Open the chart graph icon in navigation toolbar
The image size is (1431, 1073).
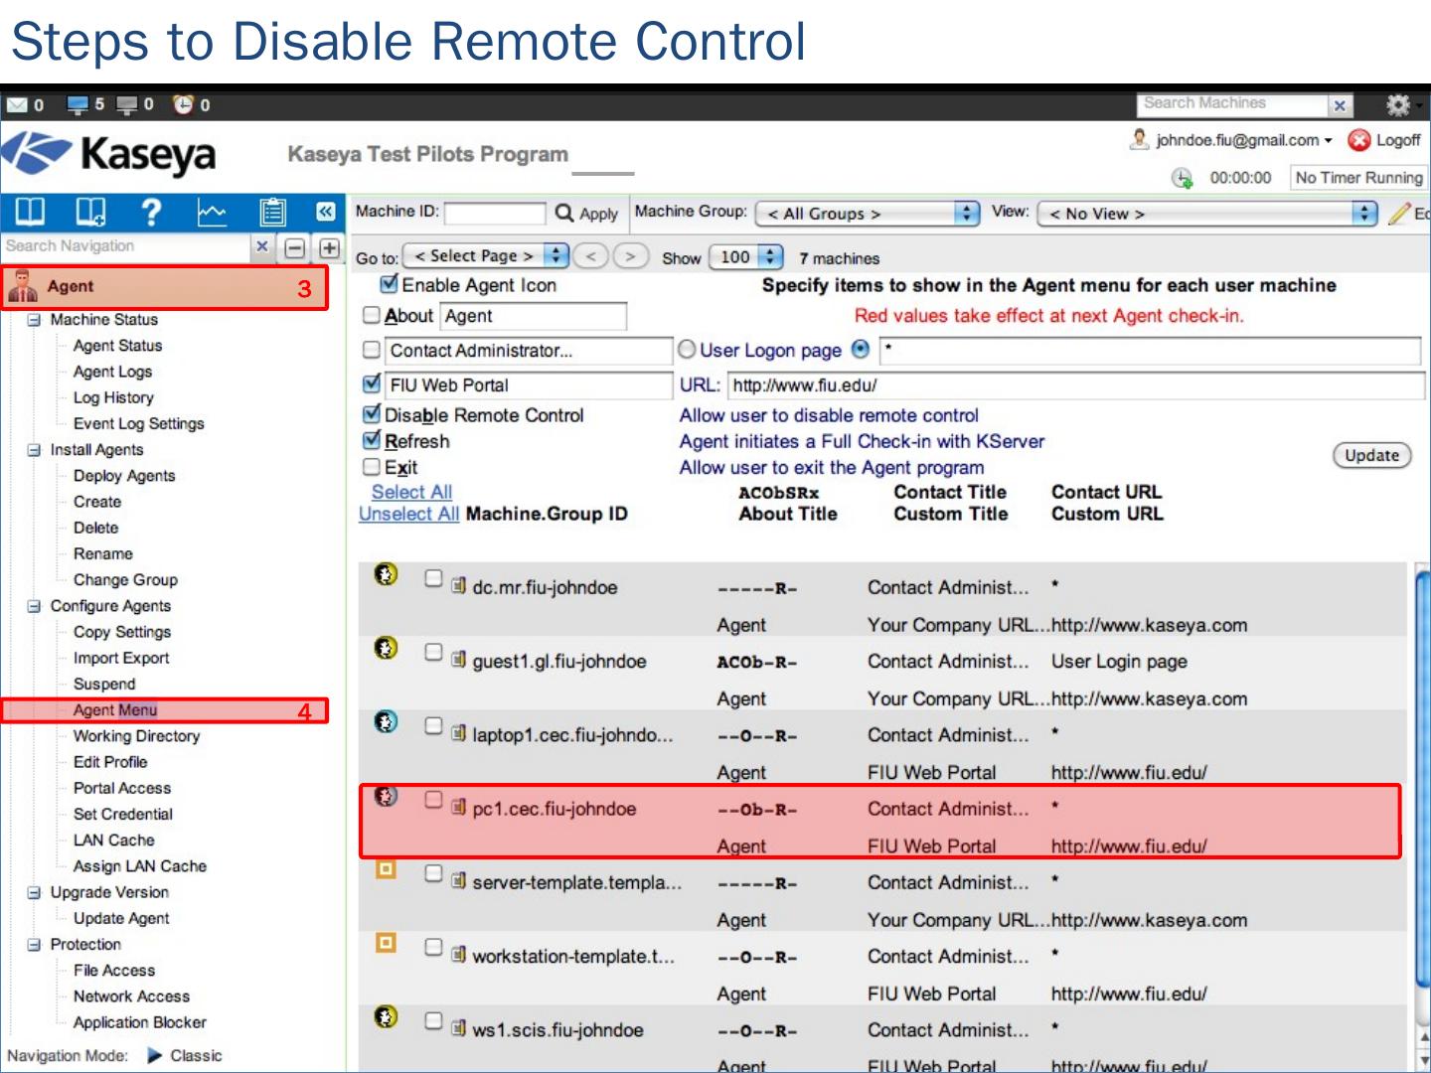[x=212, y=212]
